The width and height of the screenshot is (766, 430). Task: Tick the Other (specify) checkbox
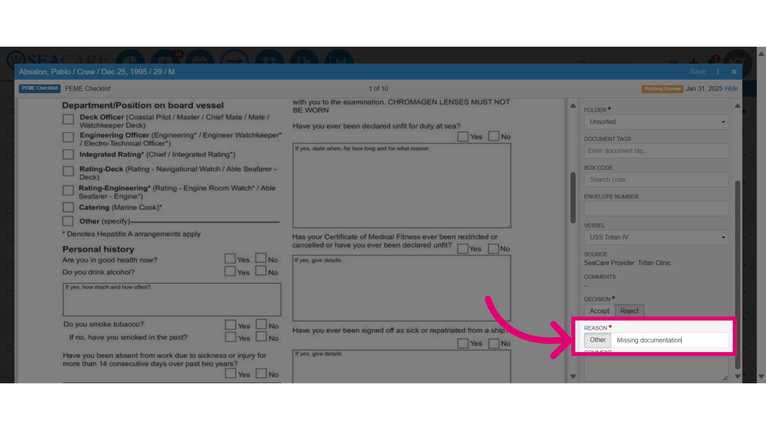click(x=68, y=221)
